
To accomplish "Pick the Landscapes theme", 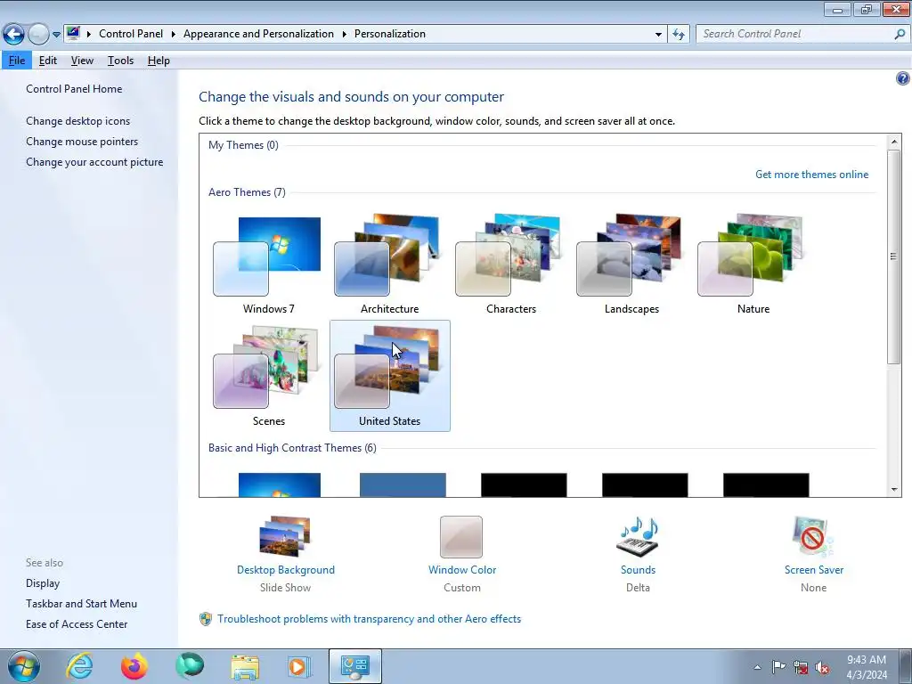I will (631, 264).
